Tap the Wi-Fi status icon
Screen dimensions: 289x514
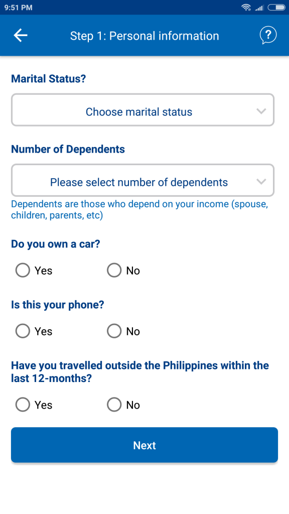(246, 7)
